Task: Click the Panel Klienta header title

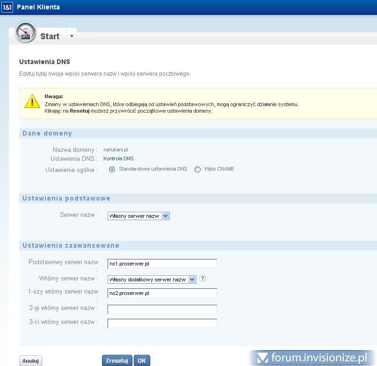Action: click(x=38, y=7)
